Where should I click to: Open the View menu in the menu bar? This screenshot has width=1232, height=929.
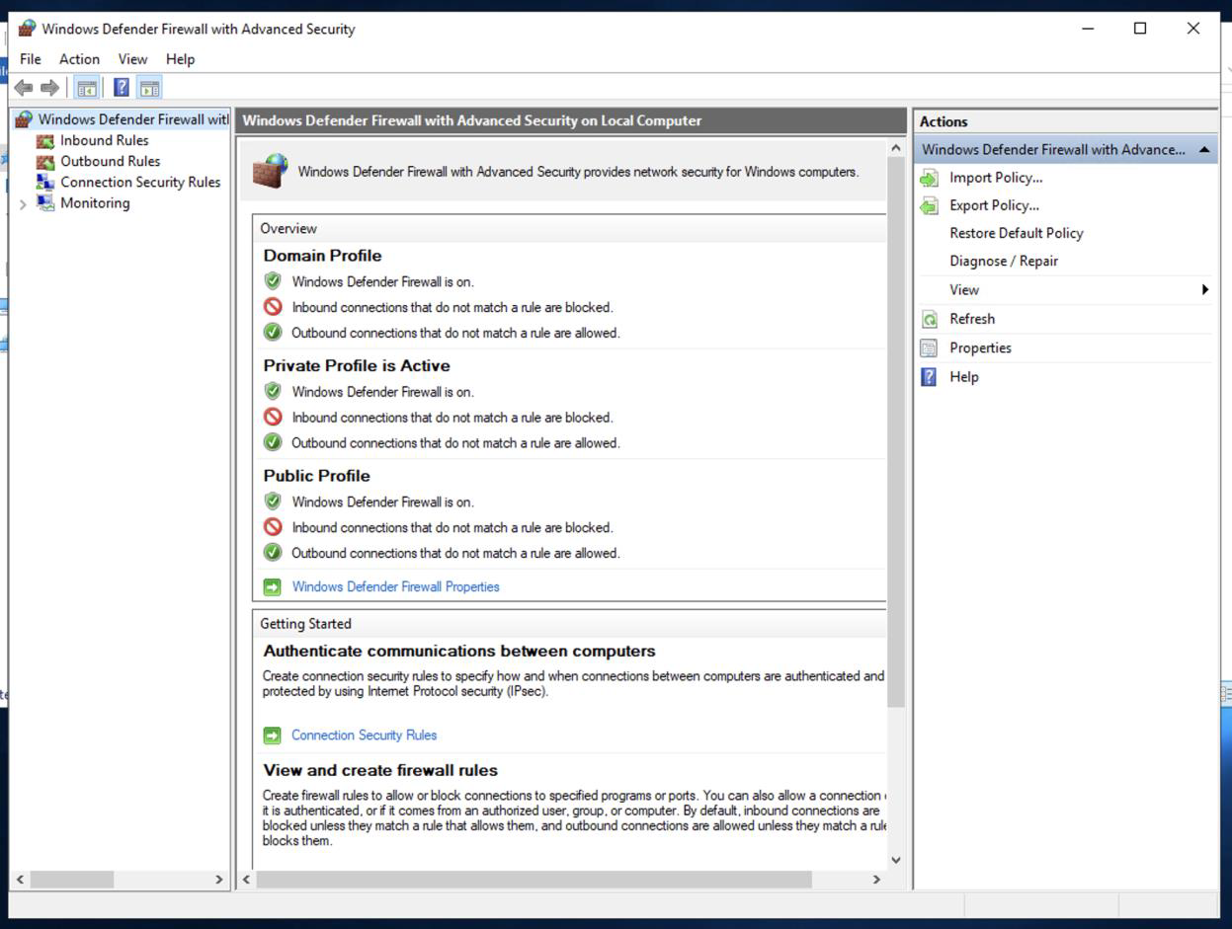point(132,59)
